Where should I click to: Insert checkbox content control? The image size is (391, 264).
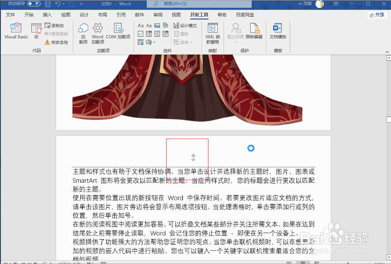point(140,34)
